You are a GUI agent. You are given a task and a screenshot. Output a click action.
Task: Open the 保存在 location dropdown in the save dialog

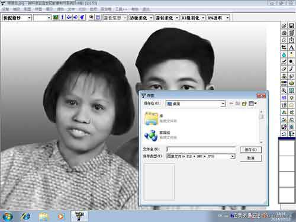195,104
